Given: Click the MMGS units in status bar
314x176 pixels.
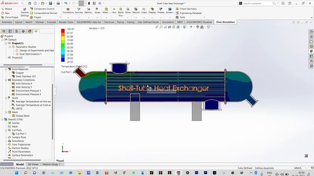Looking at the screenshot, I should click(298, 168).
